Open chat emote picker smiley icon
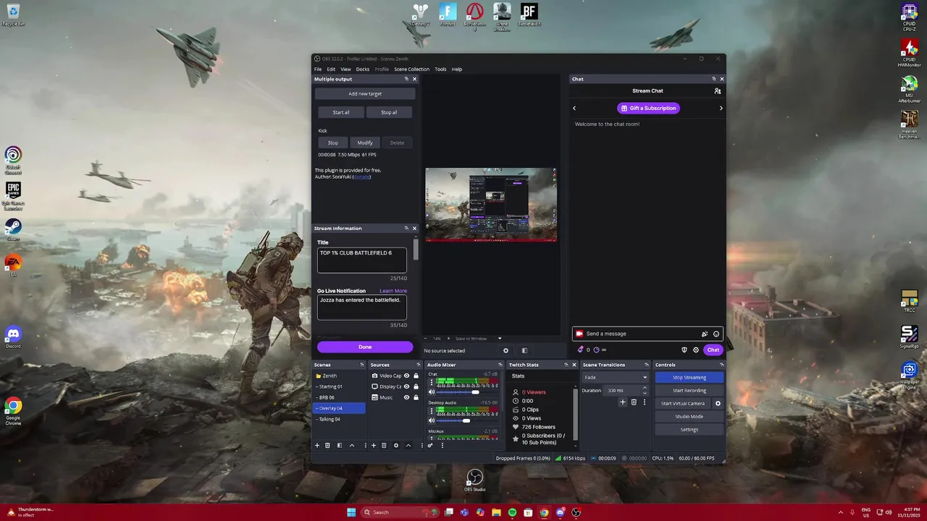The height and width of the screenshot is (521, 927). 716,334
